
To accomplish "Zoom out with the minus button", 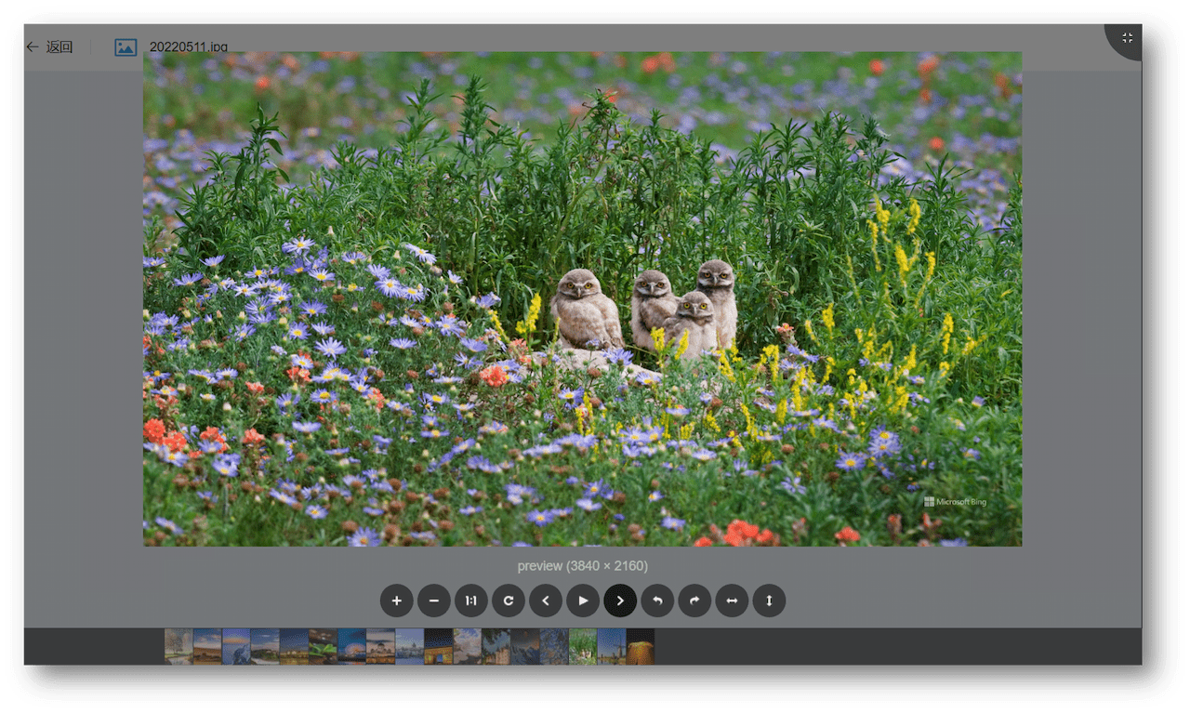I will click(434, 601).
